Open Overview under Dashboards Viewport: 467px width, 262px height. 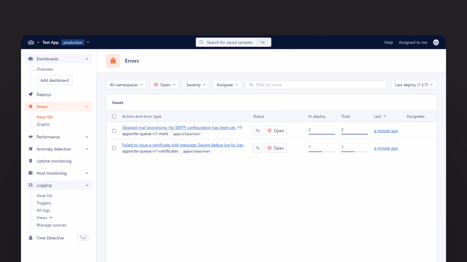(x=45, y=69)
